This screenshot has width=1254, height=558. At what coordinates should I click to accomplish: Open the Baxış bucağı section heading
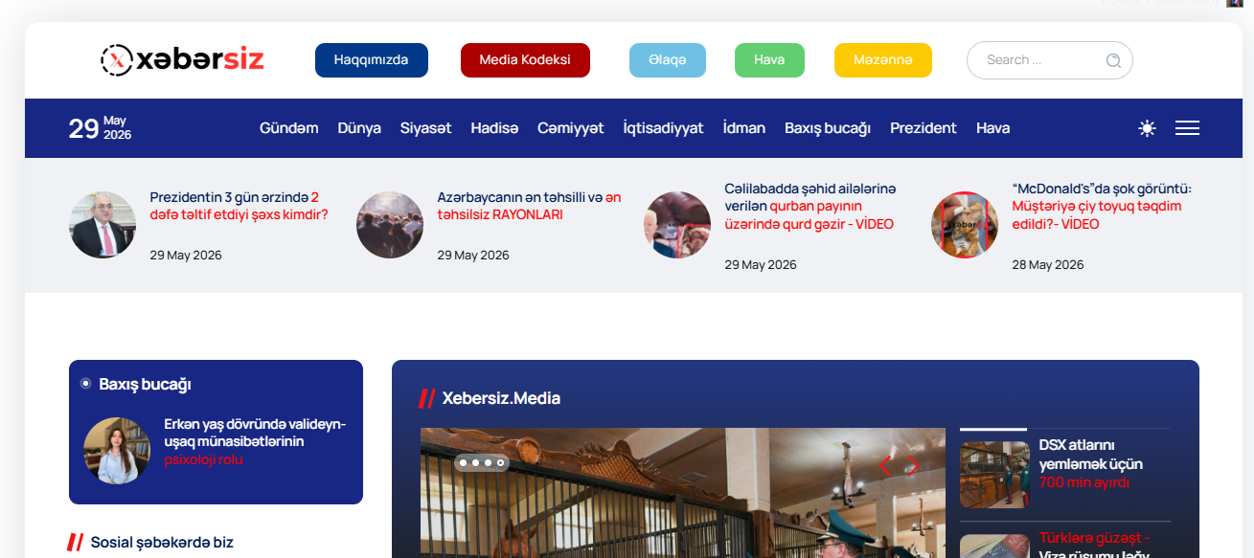click(145, 384)
